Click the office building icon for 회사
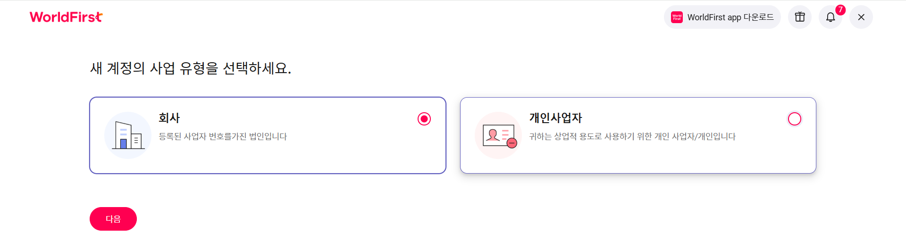Screen dimensions: 906x250 128,135
